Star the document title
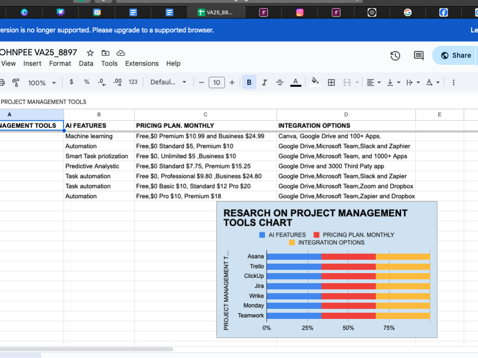This screenshot has height=358, width=478. [90, 53]
